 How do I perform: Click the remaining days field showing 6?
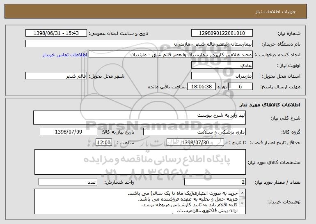pyautogui.click(x=240, y=87)
